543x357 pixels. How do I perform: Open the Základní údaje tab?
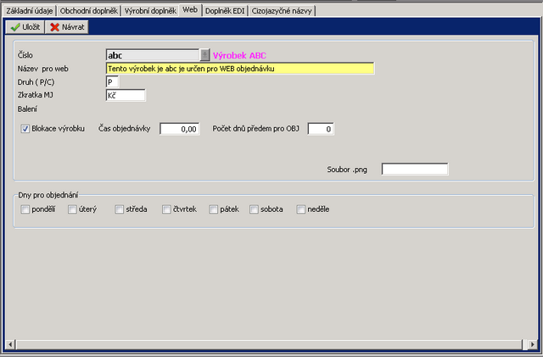(x=29, y=10)
